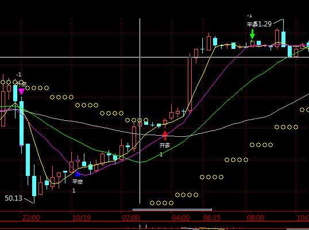Select the 开空 label text

coord(21,83)
